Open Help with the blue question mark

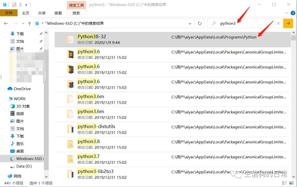point(293,13)
